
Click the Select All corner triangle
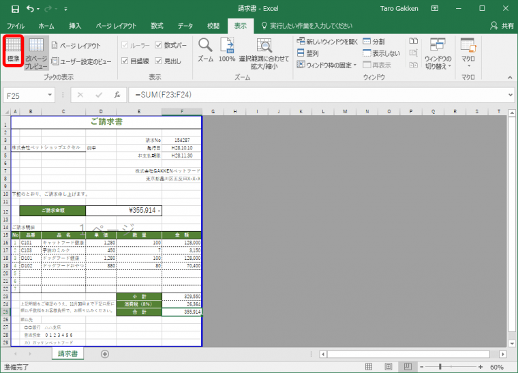click(5, 112)
